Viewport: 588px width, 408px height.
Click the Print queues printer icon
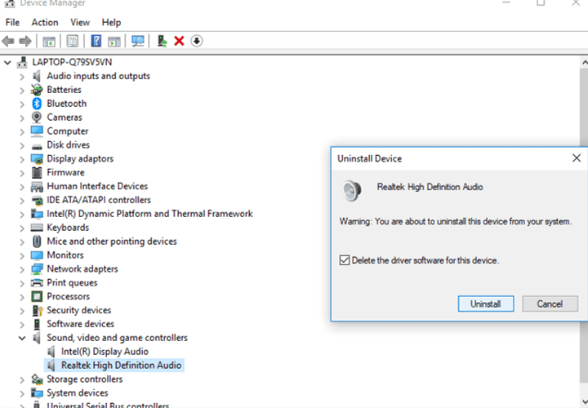click(x=37, y=282)
